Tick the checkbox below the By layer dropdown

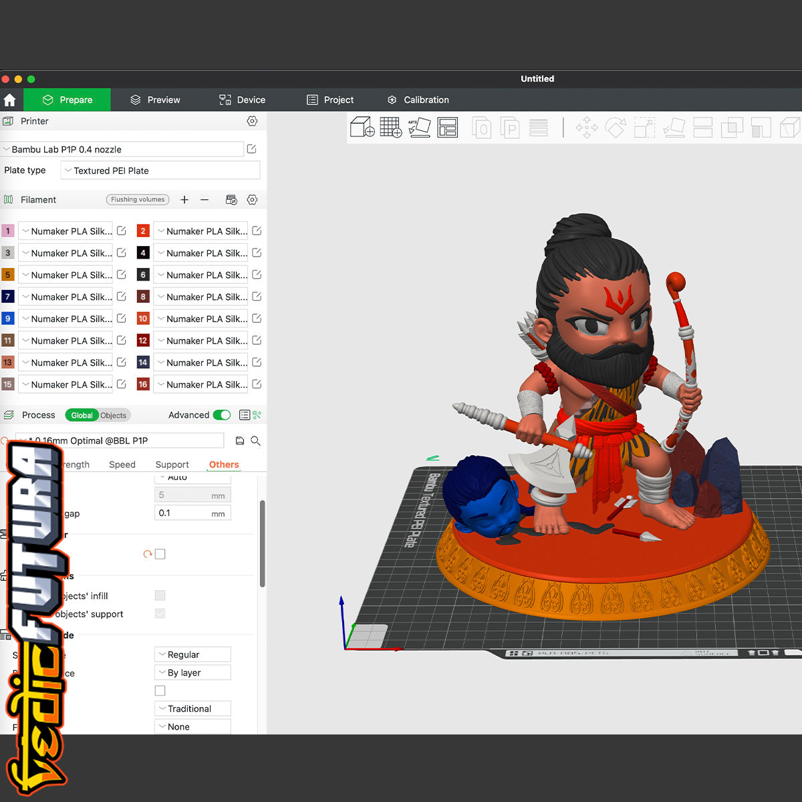coord(160,690)
